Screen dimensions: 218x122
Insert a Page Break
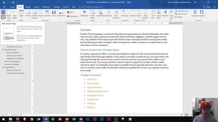point(14,14)
